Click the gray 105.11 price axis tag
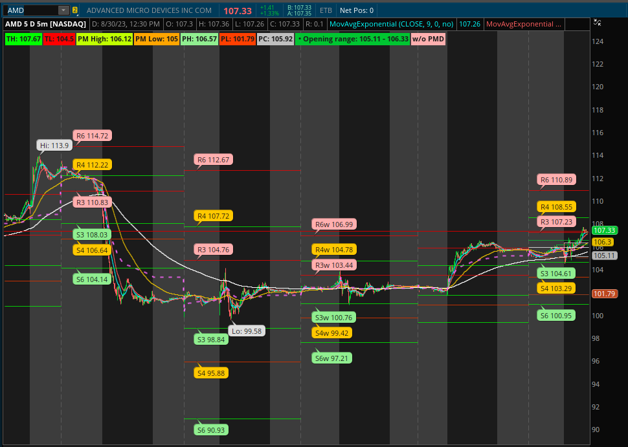Image resolution: width=628 pixels, height=447 pixels. tap(605, 256)
